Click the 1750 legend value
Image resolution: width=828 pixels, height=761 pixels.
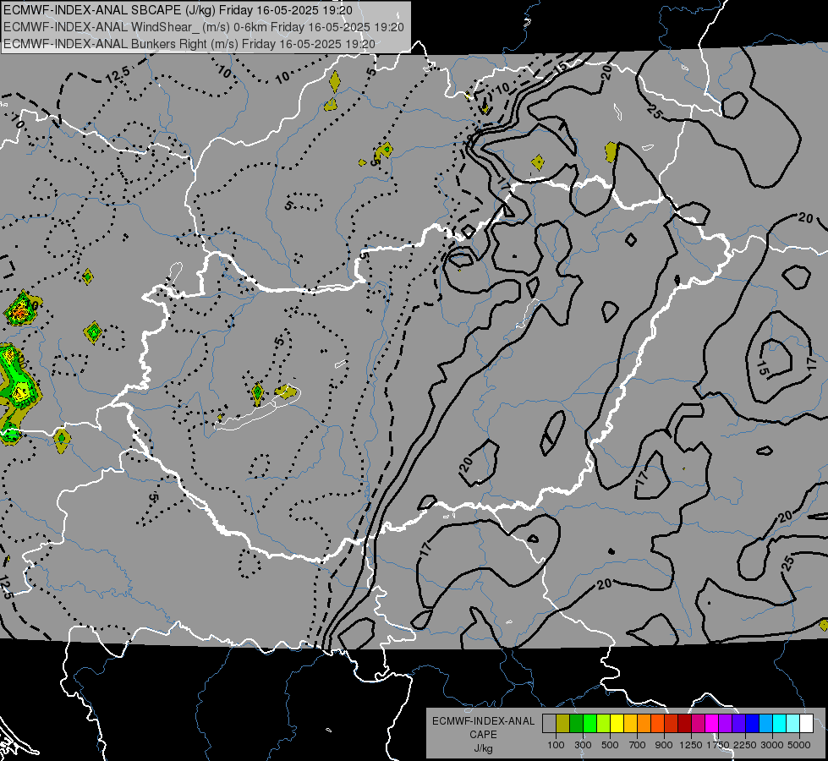click(718, 745)
